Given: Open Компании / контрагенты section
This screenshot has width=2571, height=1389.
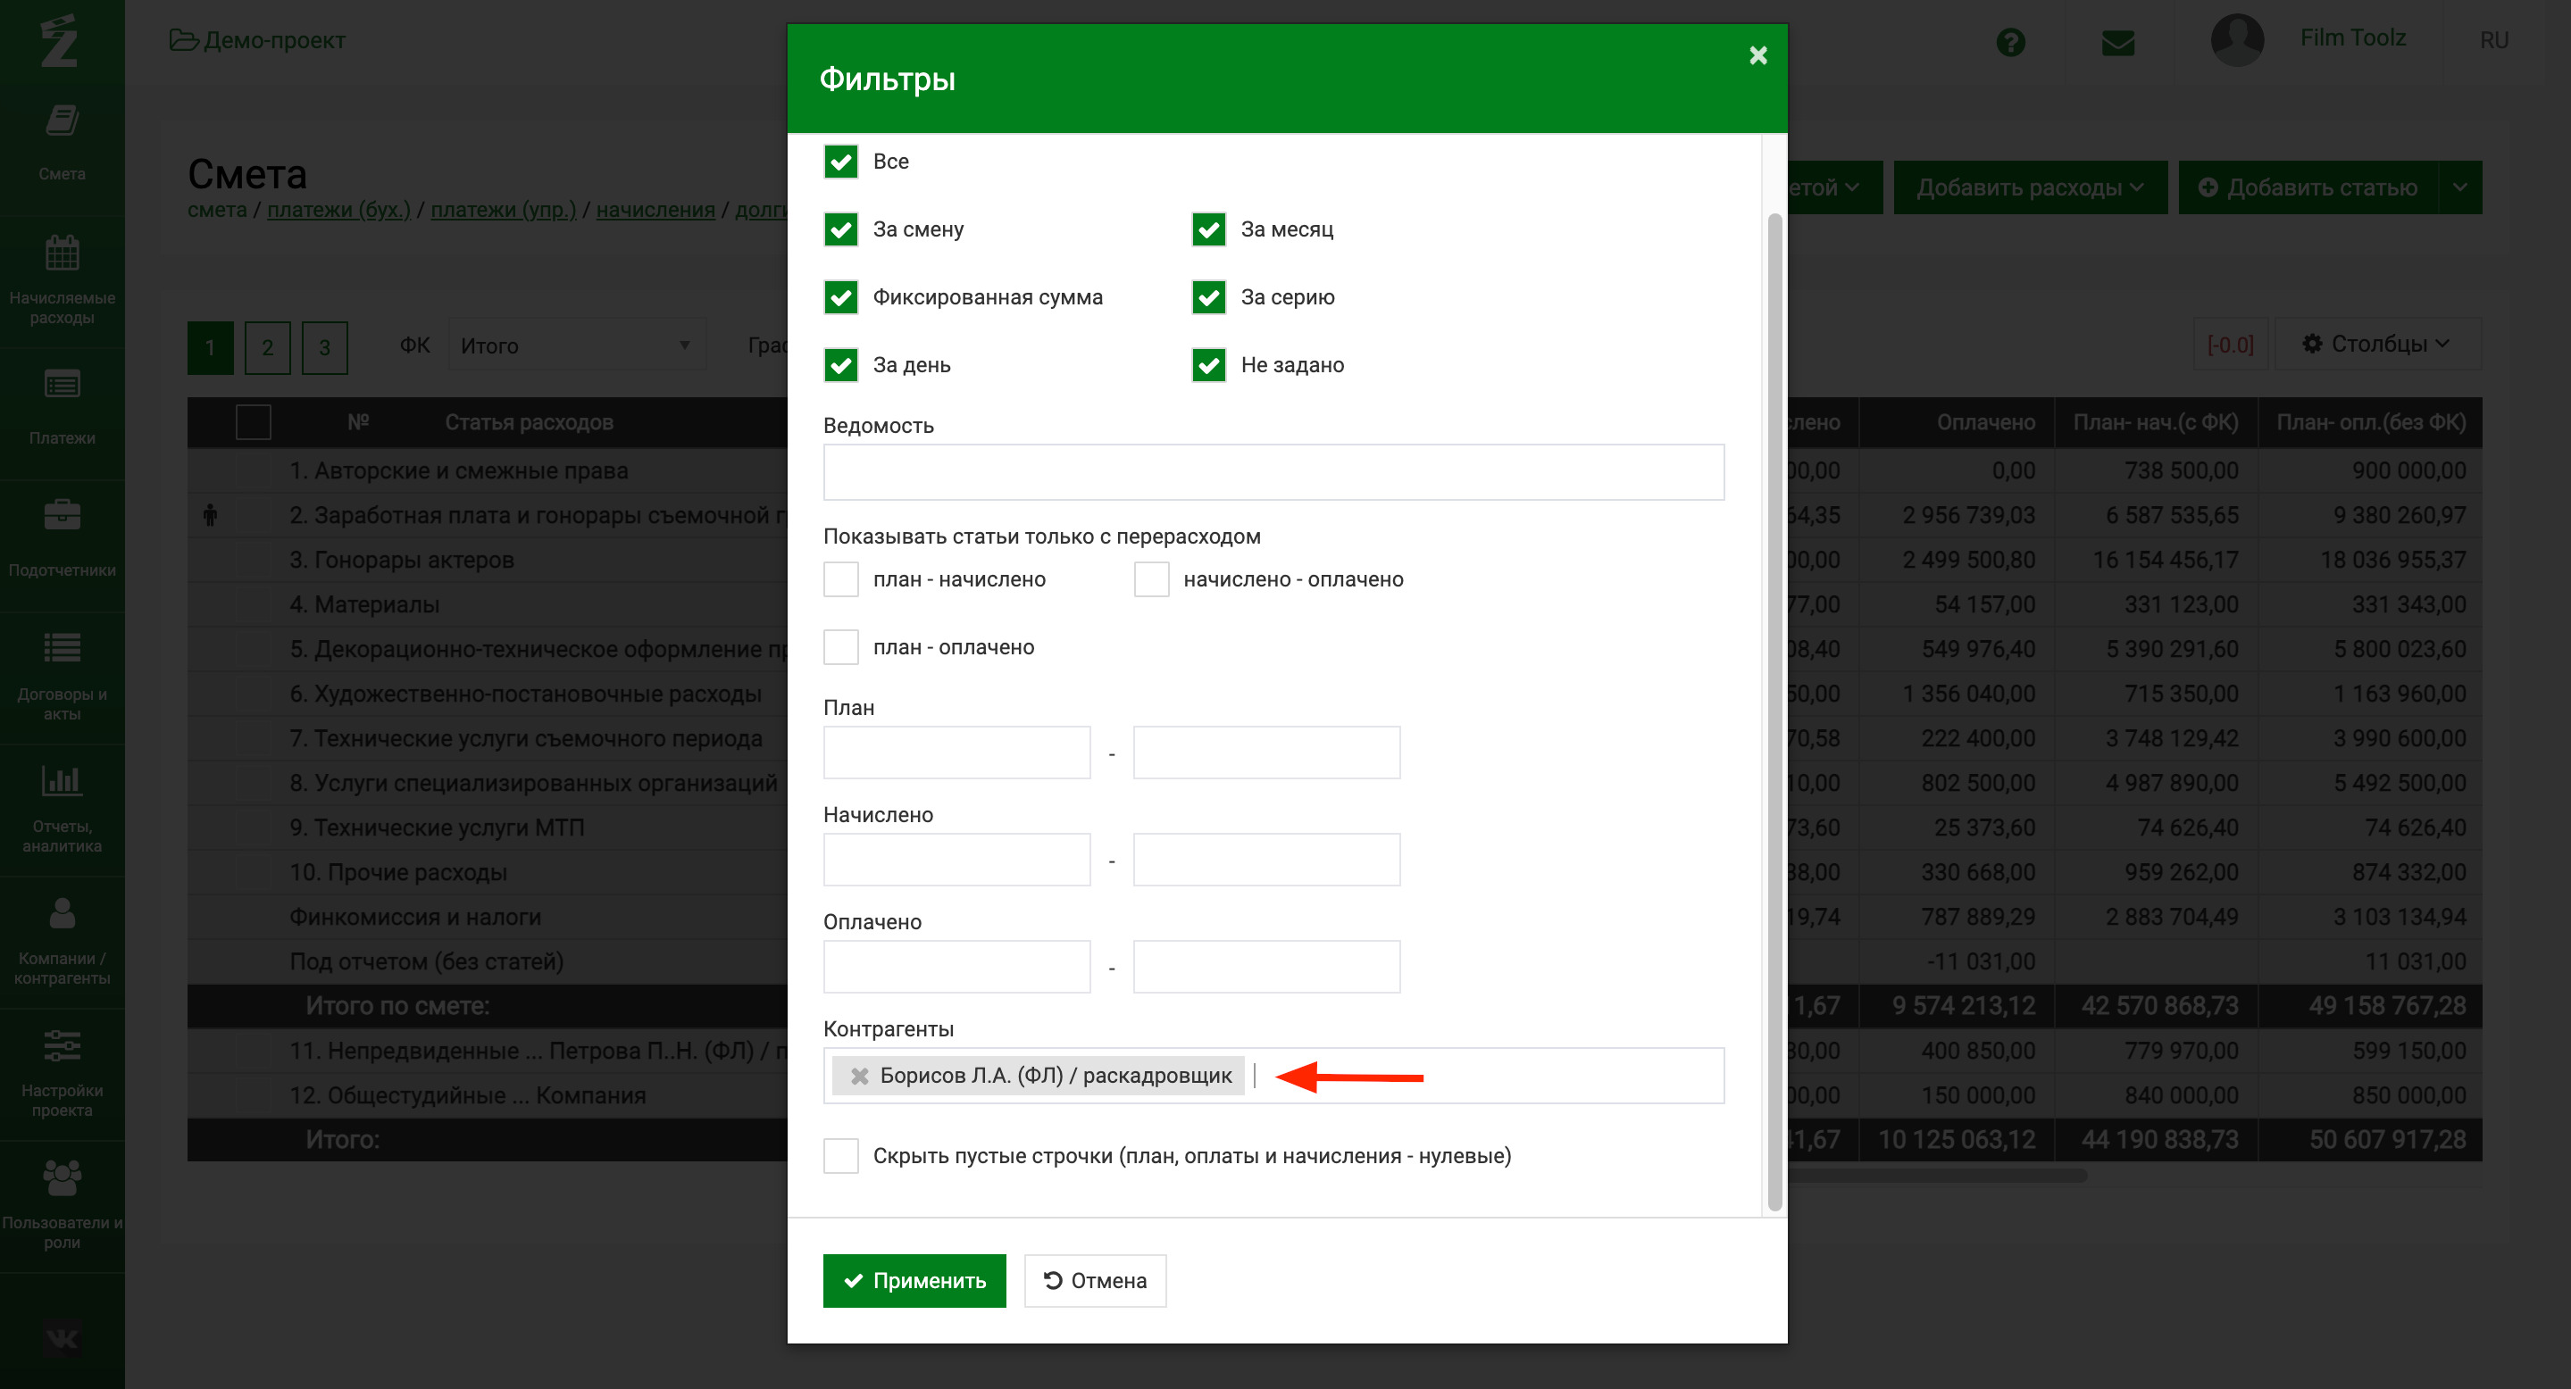Looking at the screenshot, I should point(62,940).
